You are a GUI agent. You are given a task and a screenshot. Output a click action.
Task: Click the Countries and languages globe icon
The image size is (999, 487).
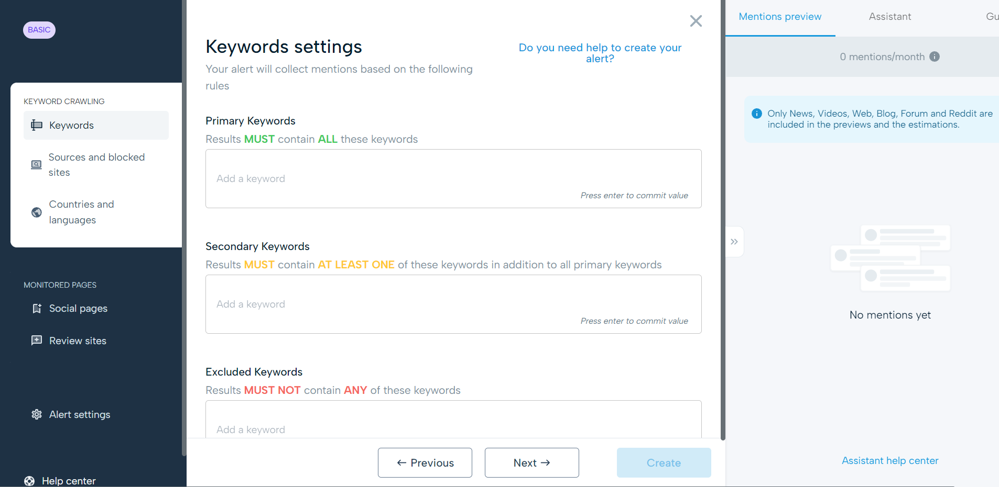point(37,212)
